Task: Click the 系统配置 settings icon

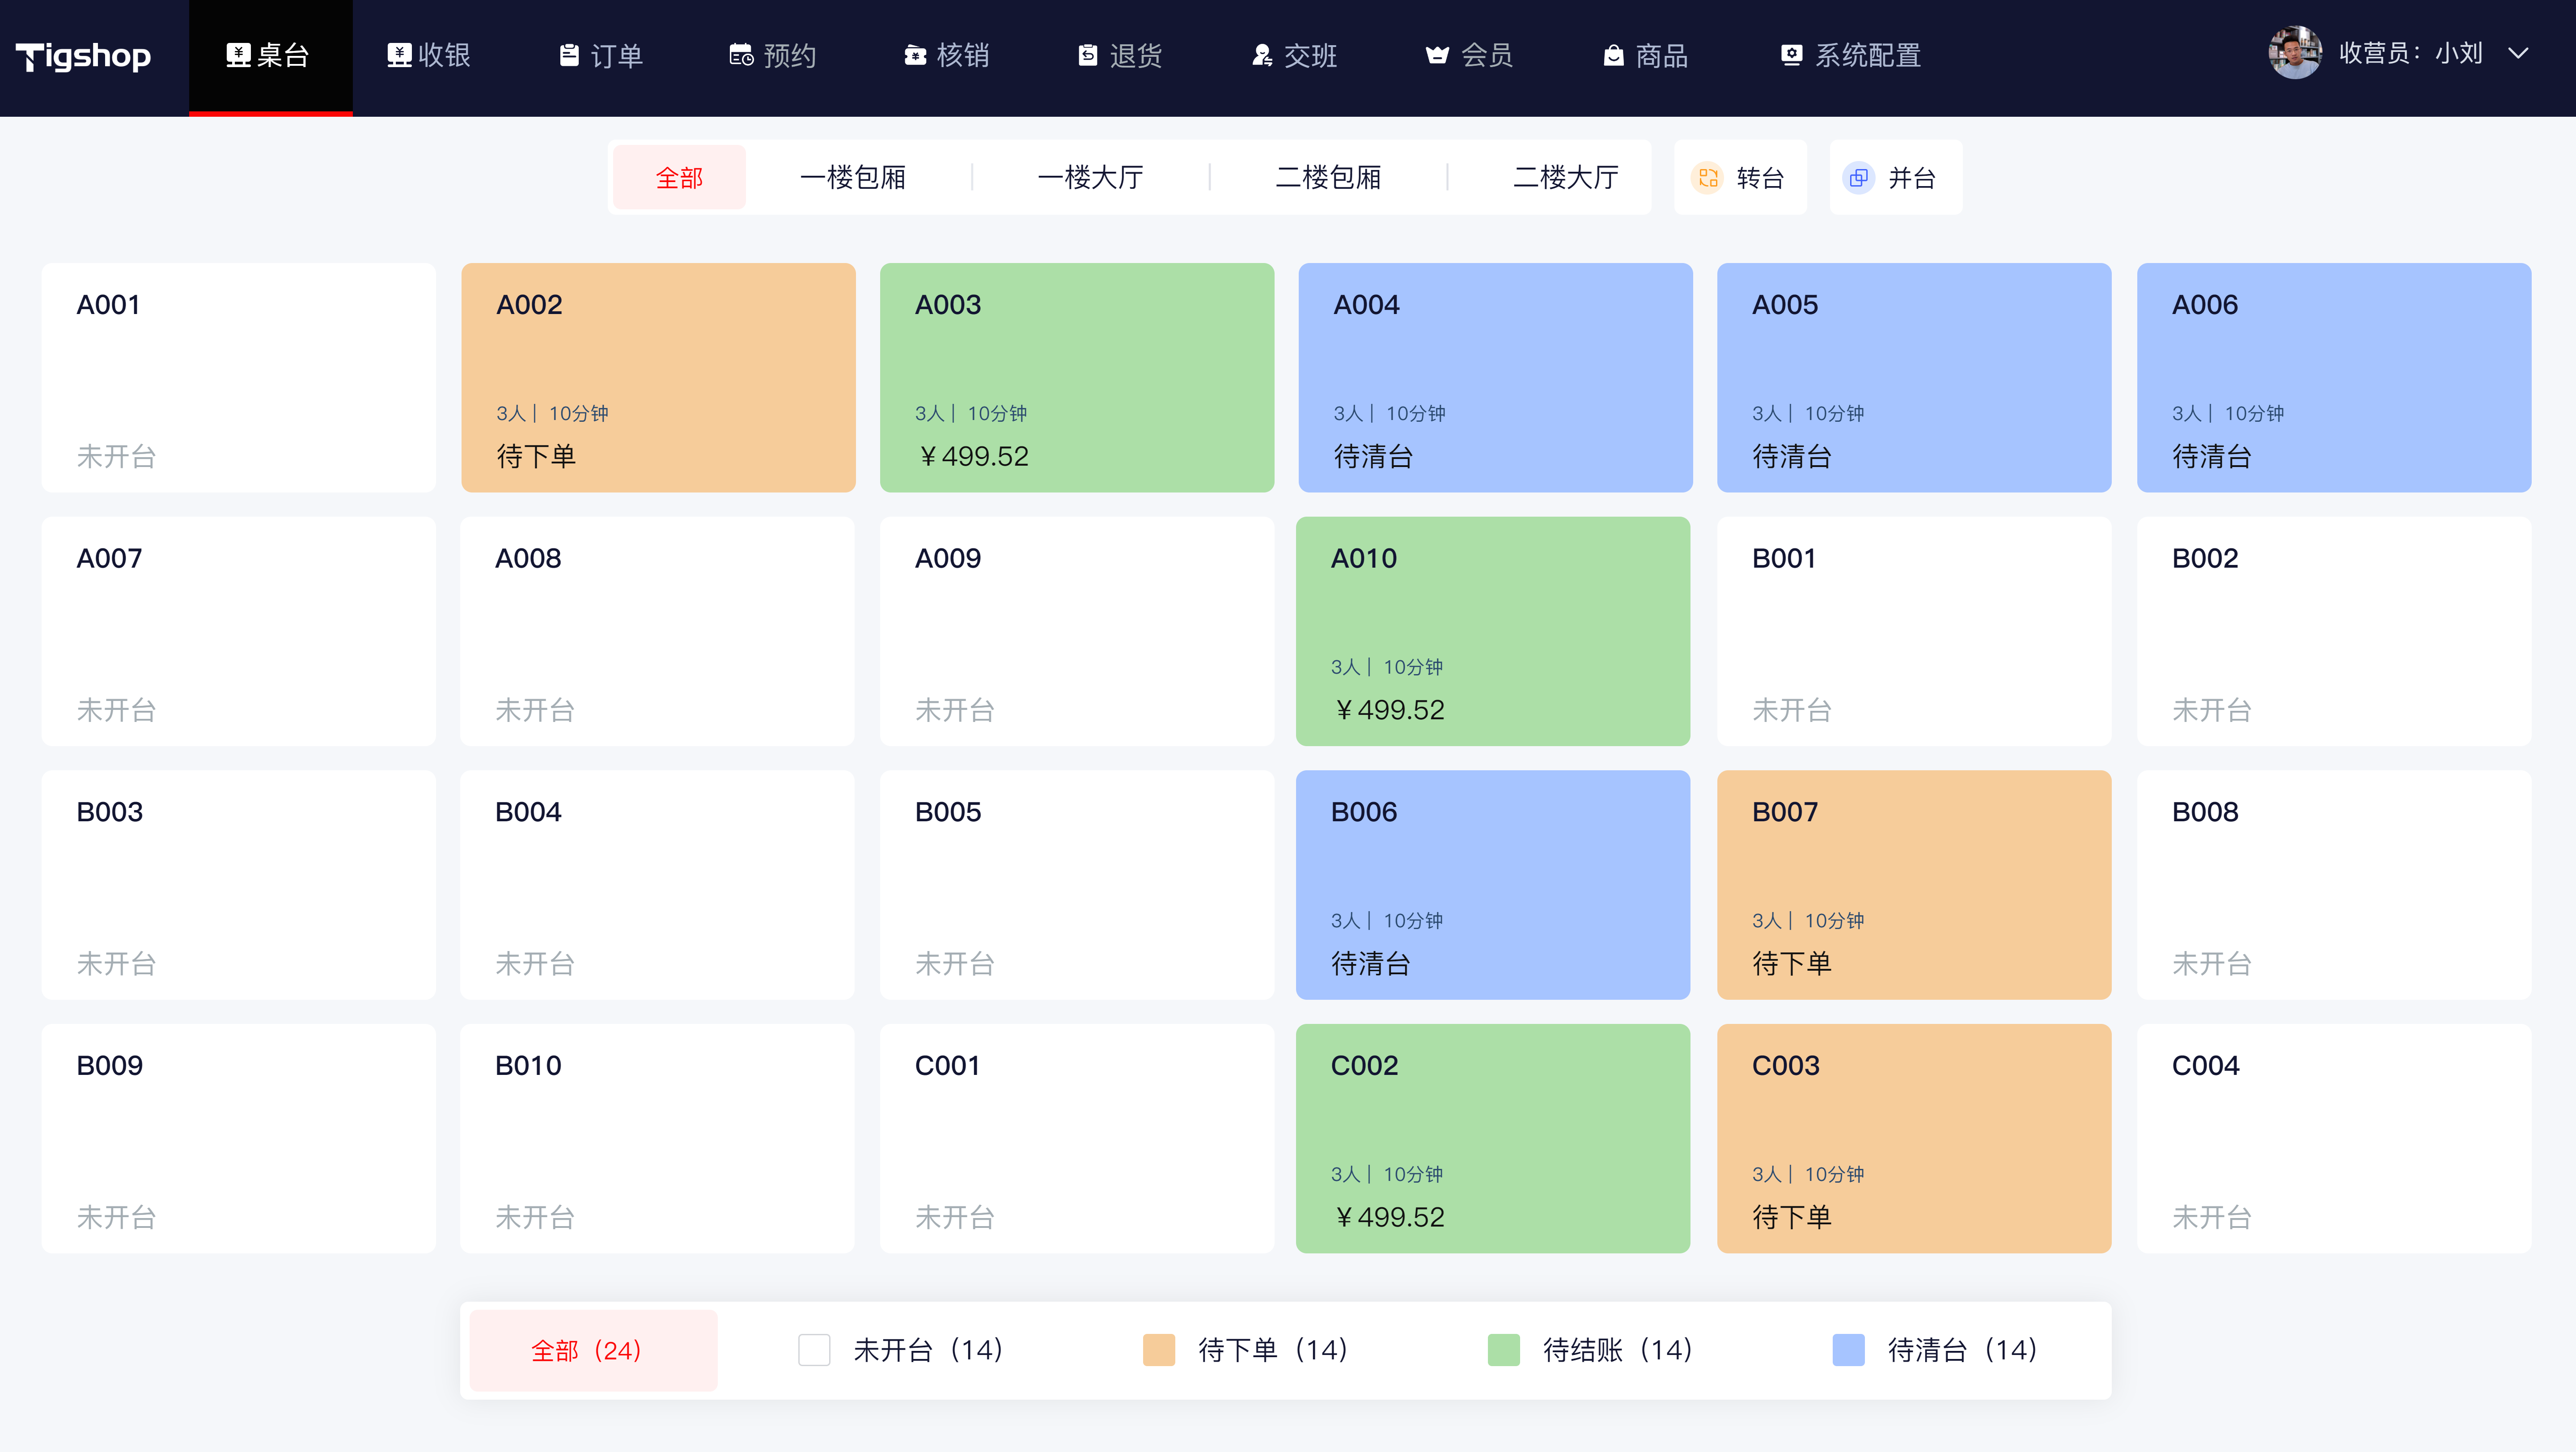Action: click(x=1791, y=55)
